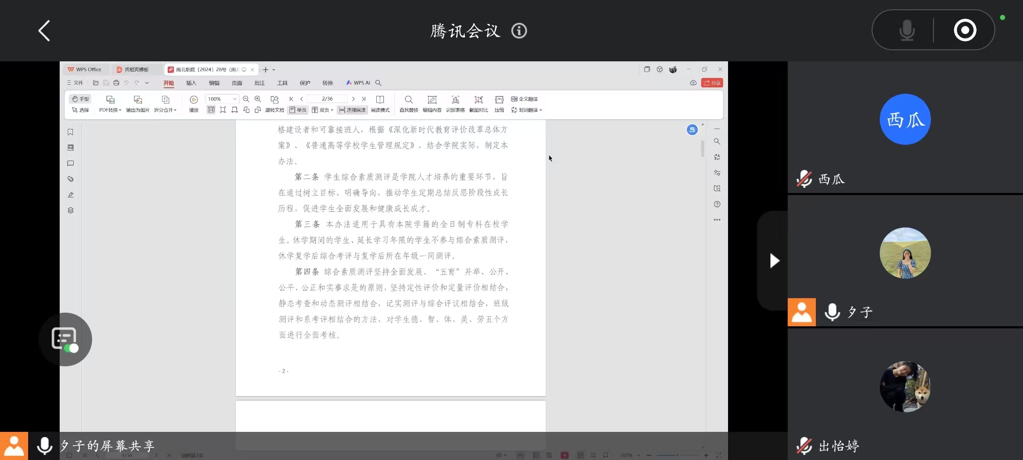Enable 连续阅读 continuous reading mode

click(352, 110)
